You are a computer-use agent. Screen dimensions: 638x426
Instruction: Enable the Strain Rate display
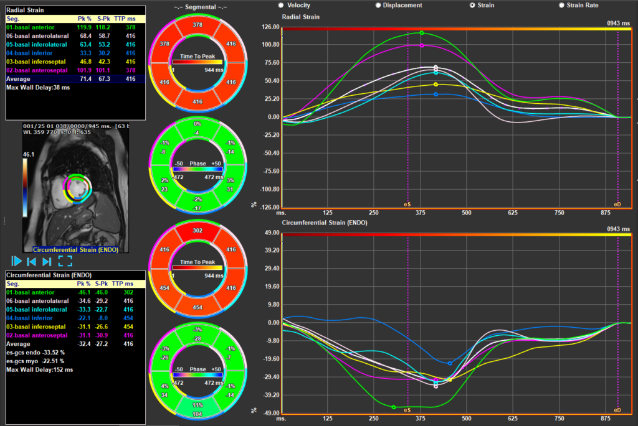tap(561, 5)
